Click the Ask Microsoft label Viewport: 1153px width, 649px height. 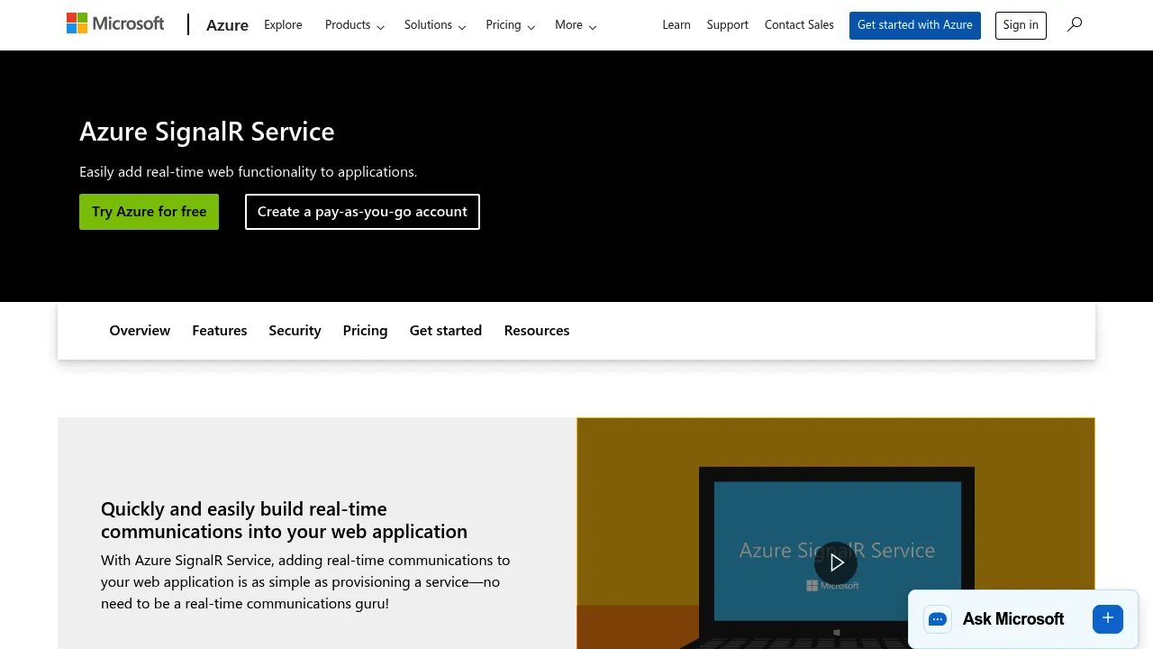click(1013, 619)
